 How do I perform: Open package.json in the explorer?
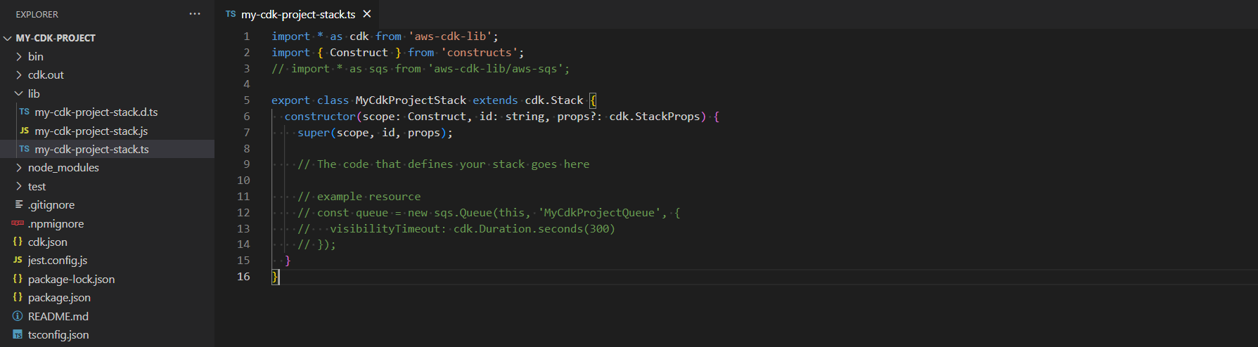click(x=59, y=298)
